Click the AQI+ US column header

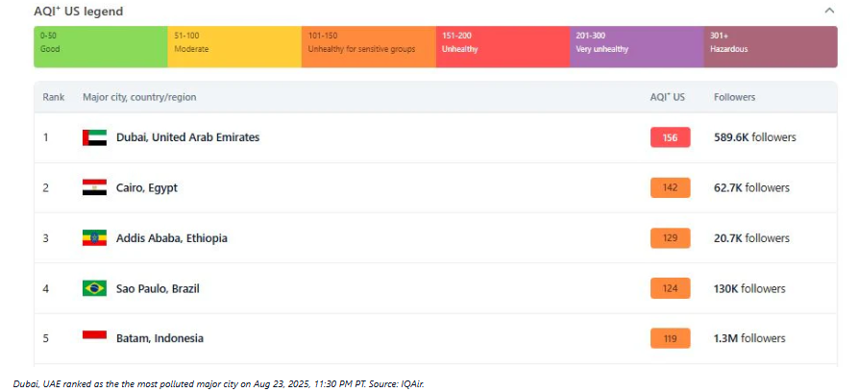coord(667,97)
